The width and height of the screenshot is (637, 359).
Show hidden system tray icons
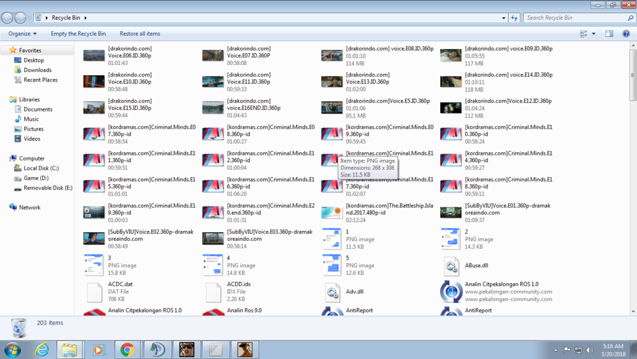[555, 350]
